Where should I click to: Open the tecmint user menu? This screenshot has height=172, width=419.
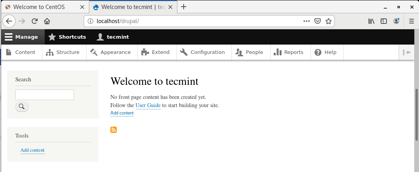[x=113, y=37]
